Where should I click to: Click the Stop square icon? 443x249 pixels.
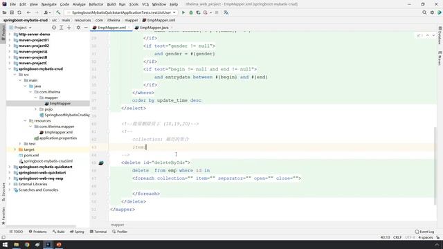(217, 12)
